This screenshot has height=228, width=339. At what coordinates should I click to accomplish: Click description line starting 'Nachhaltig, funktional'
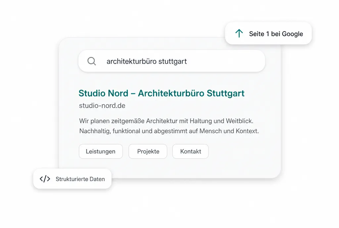coord(169,131)
